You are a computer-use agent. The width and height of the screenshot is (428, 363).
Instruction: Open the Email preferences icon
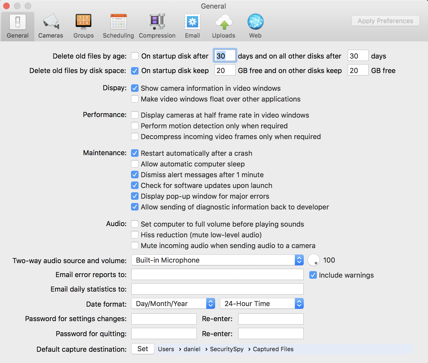tap(192, 22)
